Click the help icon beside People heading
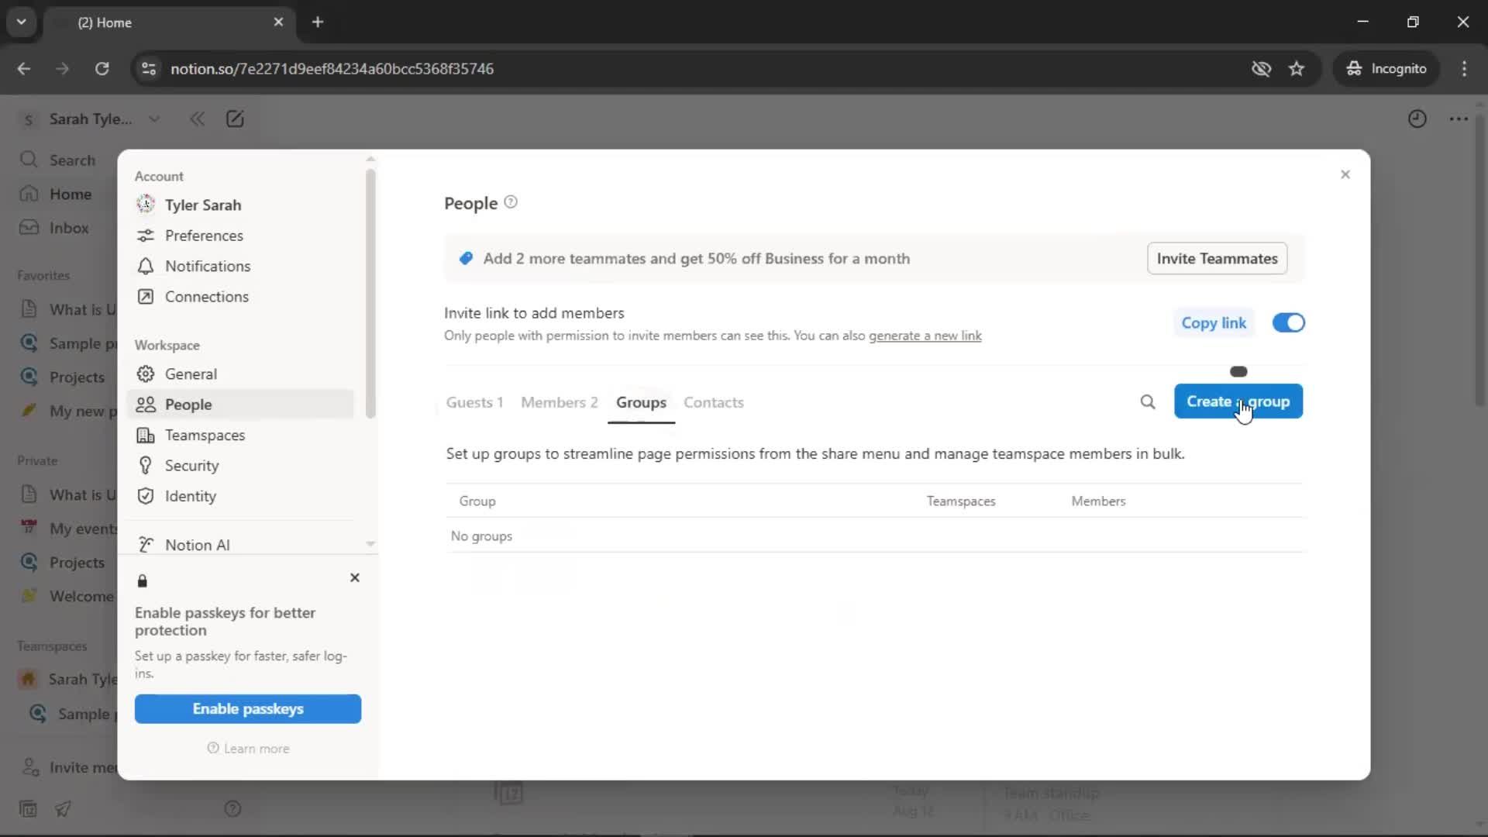Image resolution: width=1488 pixels, height=837 pixels. point(511,202)
